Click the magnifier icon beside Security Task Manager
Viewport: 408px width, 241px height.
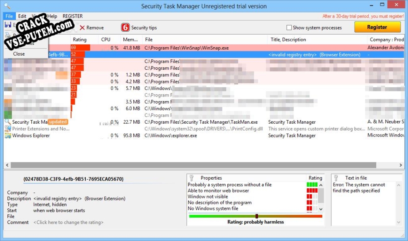point(8,122)
